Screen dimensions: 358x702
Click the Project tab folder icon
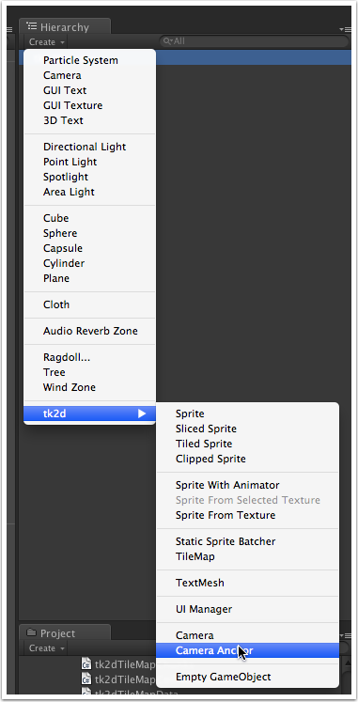pyautogui.click(x=31, y=632)
